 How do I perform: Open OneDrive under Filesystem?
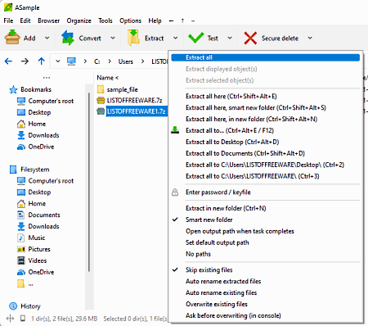41,272
